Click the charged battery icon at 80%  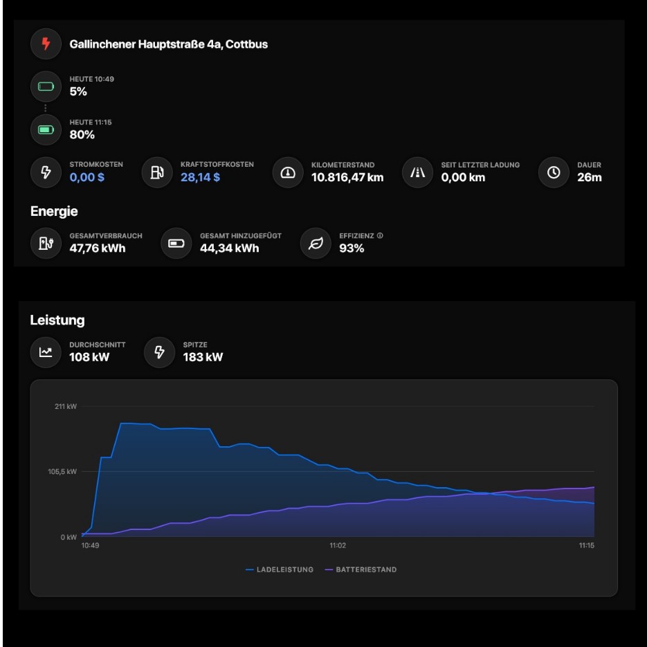(46, 130)
